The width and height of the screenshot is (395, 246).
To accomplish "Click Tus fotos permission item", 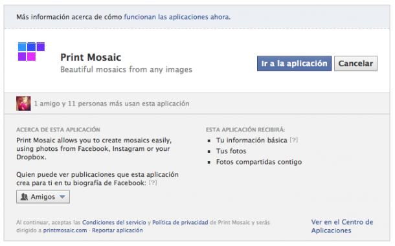I will pos(231,151).
